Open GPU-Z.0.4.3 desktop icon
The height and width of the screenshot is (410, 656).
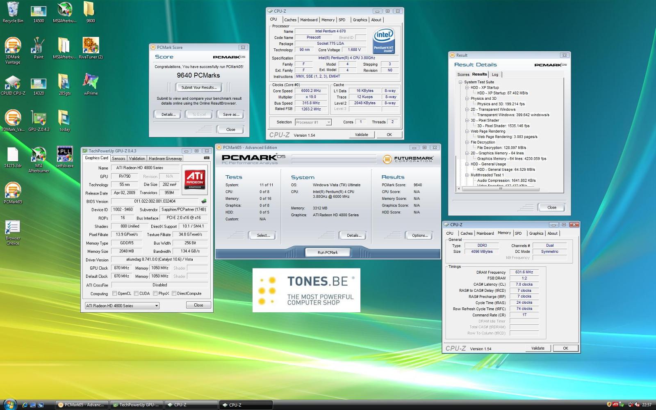[x=39, y=121]
